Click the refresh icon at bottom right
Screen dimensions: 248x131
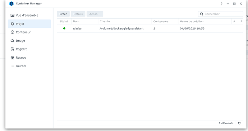tap(239, 123)
